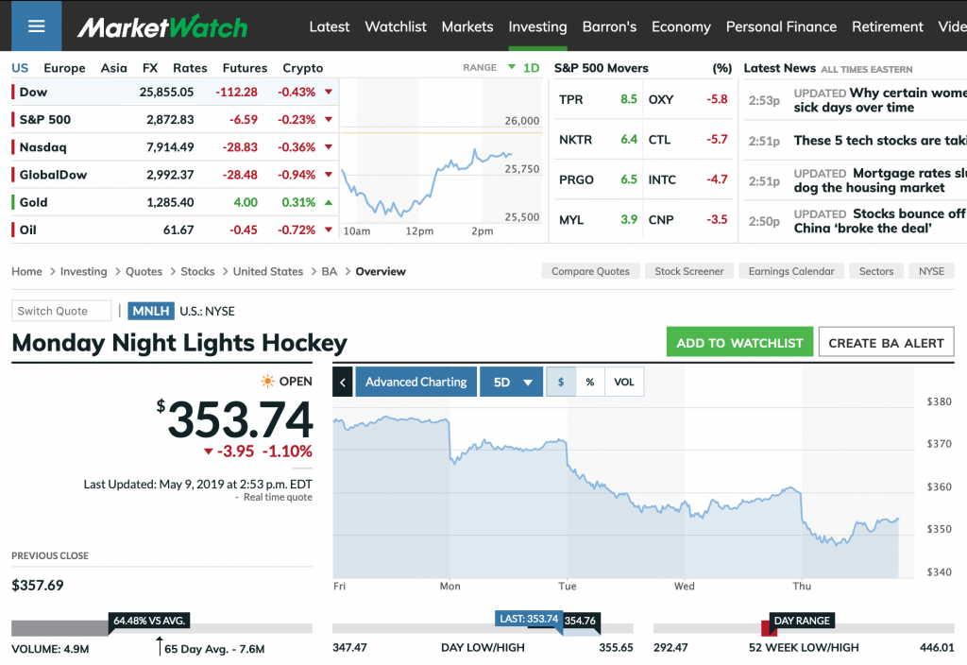Go to Quotes in the breadcrumb
This screenshot has width=967, height=665.
point(144,271)
